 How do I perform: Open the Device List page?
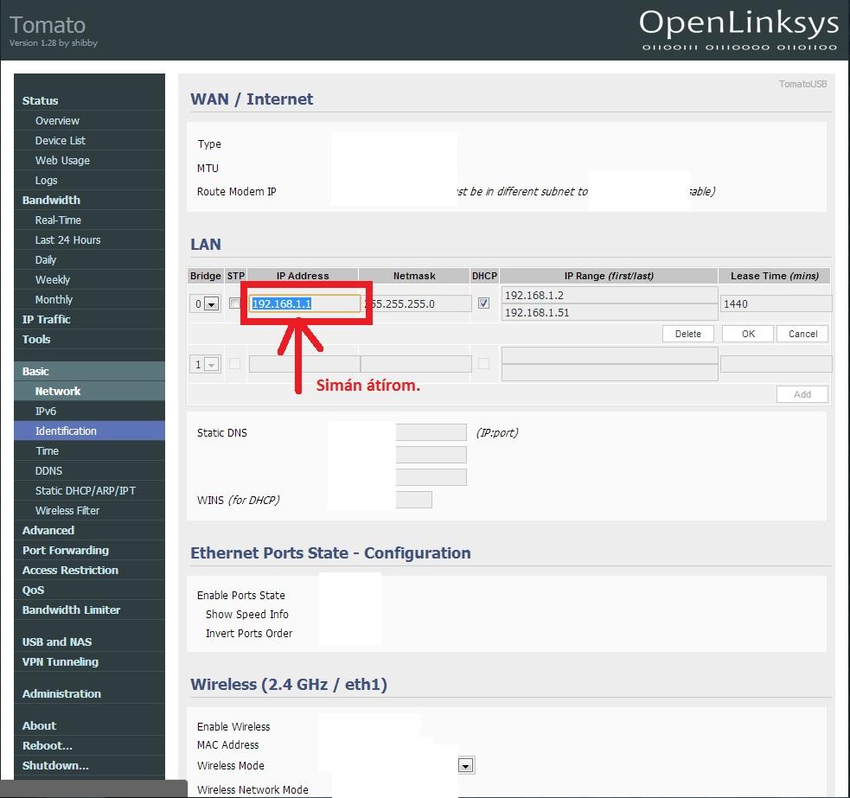click(x=61, y=140)
